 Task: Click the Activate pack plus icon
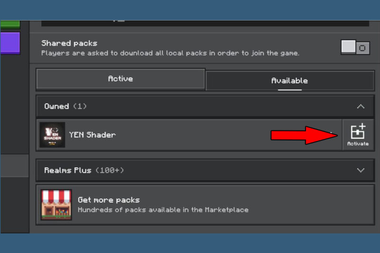tap(358, 131)
